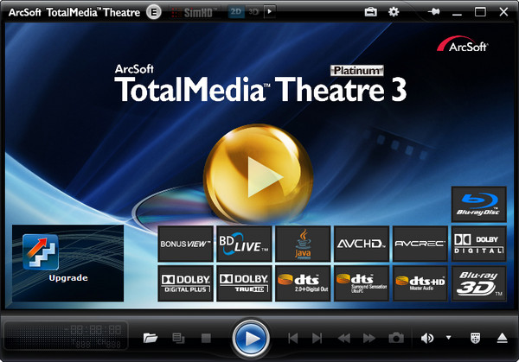519x362 pixels.
Task: Switch to 2D mode
Action: click(235, 12)
